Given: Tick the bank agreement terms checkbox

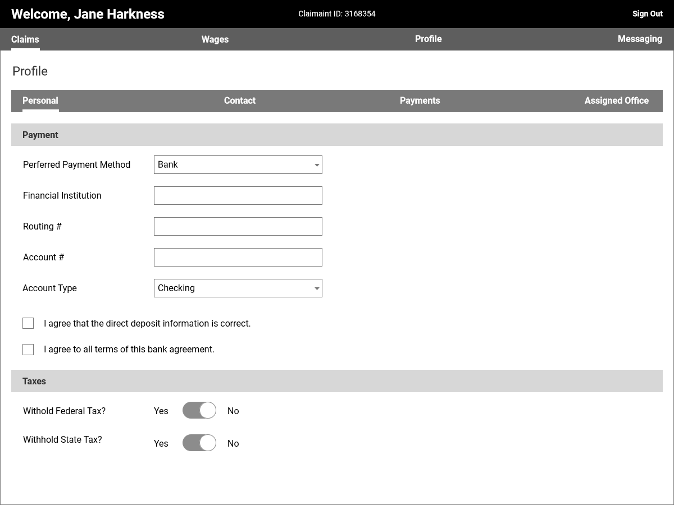Looking at the screenshot, I should (x=28, y=350).
